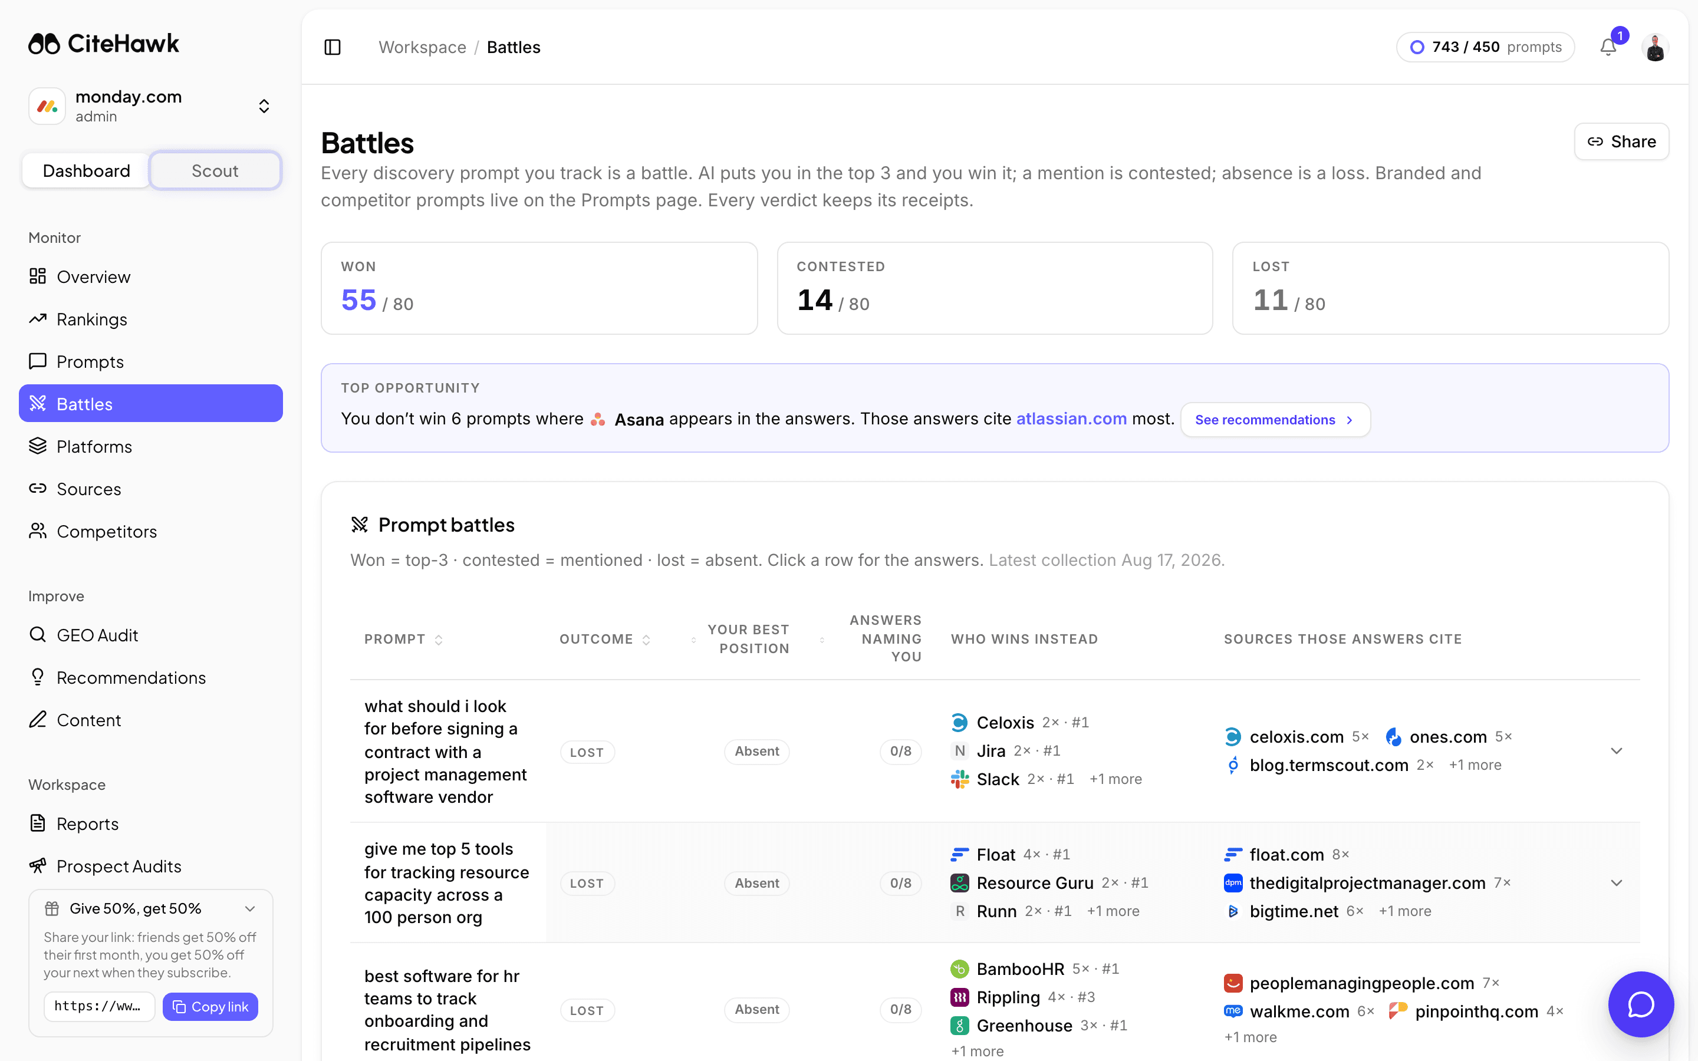Open Recommendations page
The width and height of the screenshot is (1698, 1061).
[x=151, y=677]
